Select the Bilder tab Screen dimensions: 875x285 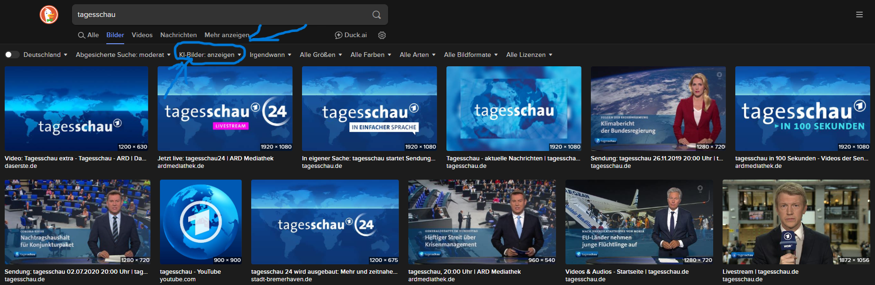115,35
